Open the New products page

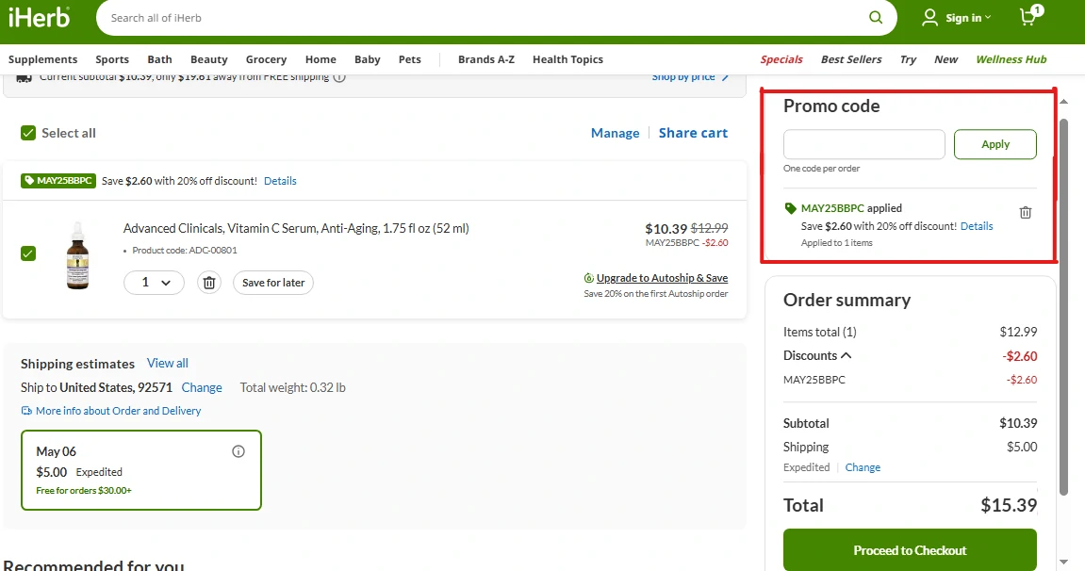click(945, 59)
